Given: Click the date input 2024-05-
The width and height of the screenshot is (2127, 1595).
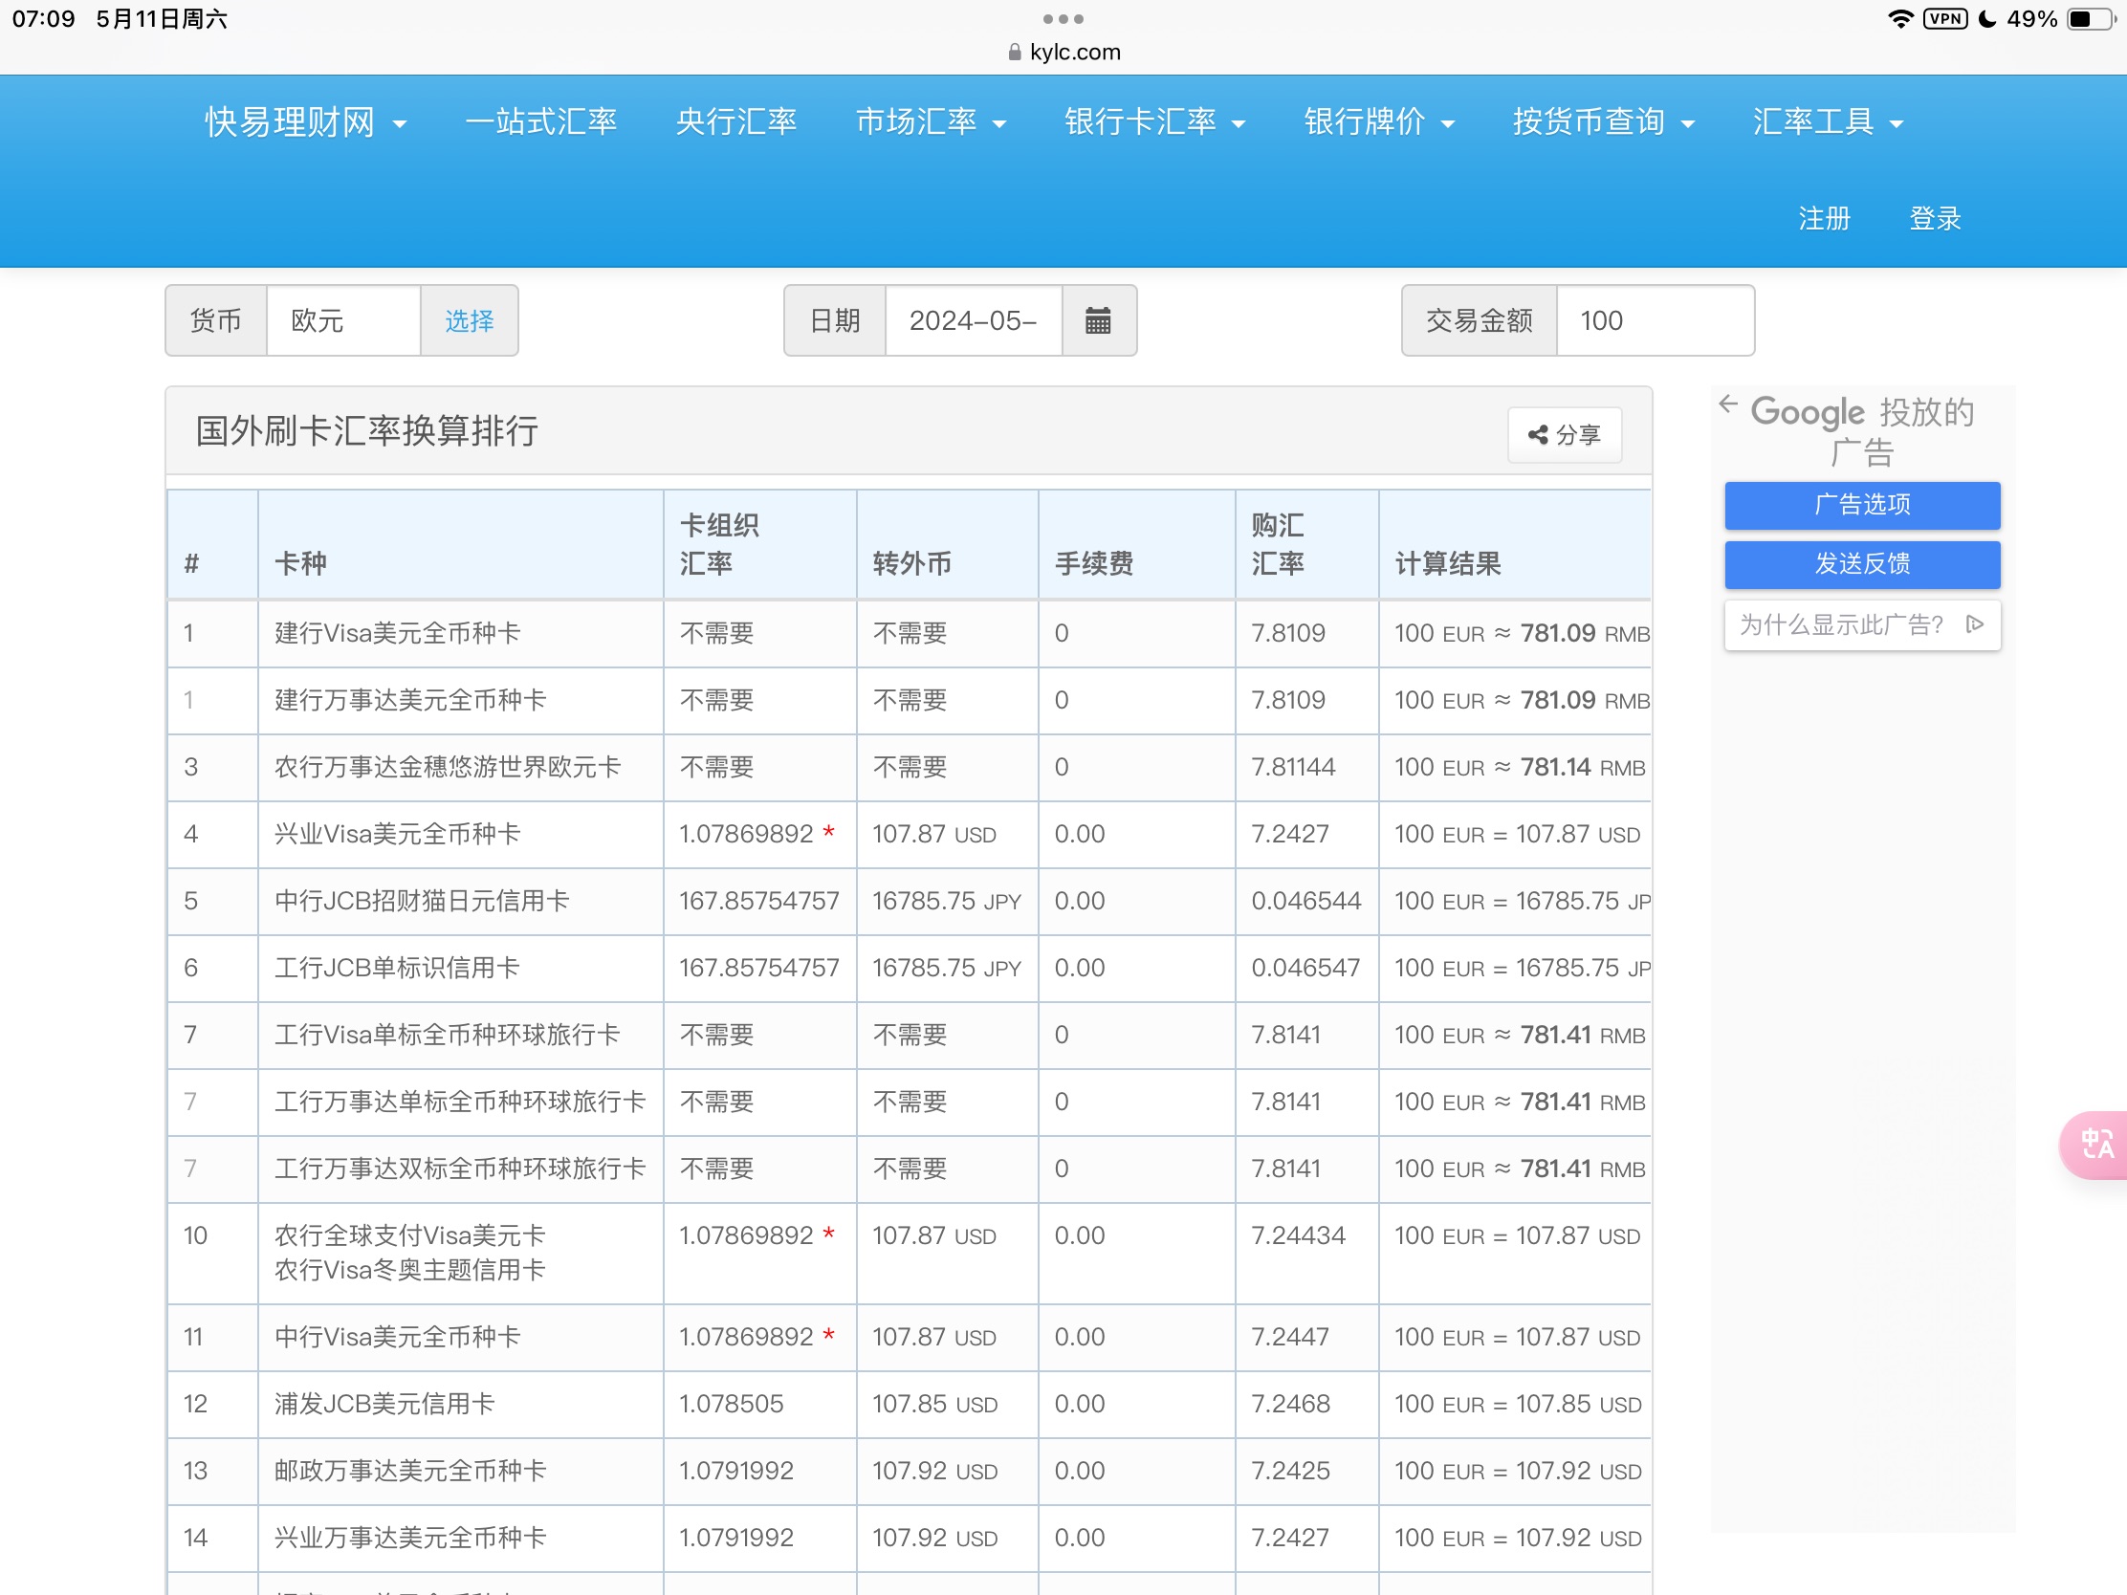Looking at the screenshot, I should (x=973, y=320).
